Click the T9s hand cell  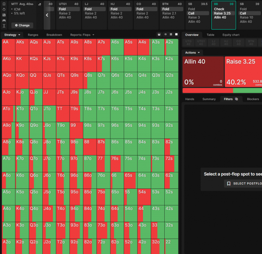pyautogui.click(x=76, y=114)
